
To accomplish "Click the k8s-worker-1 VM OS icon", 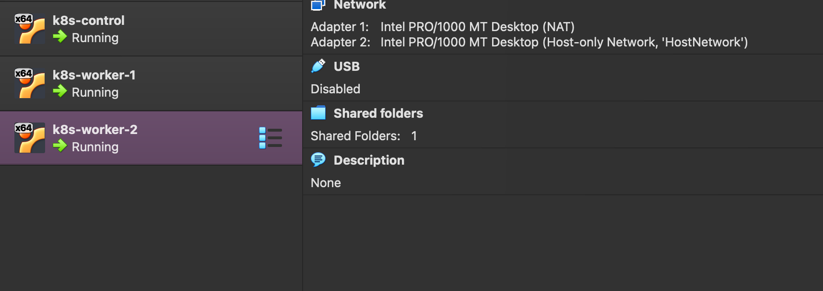I will tap(30, 83).
